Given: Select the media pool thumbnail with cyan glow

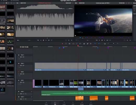Looking at the screenshot, I should tap(10, 62).
